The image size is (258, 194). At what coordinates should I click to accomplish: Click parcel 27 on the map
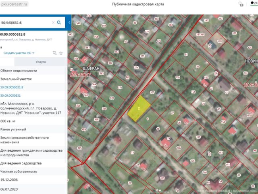[172, 113]
